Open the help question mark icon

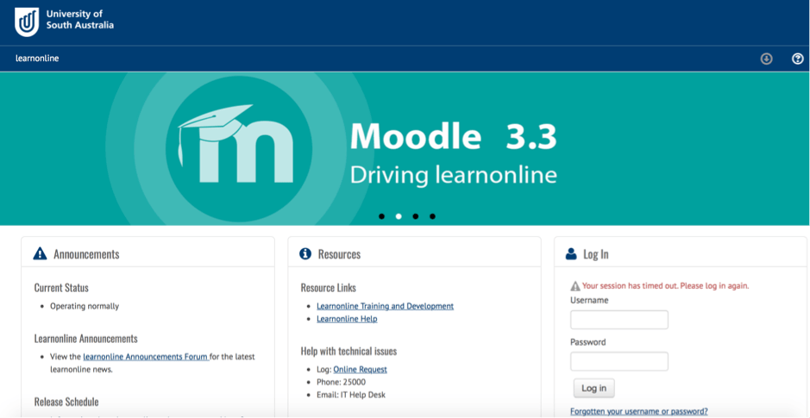coord(798,59)
